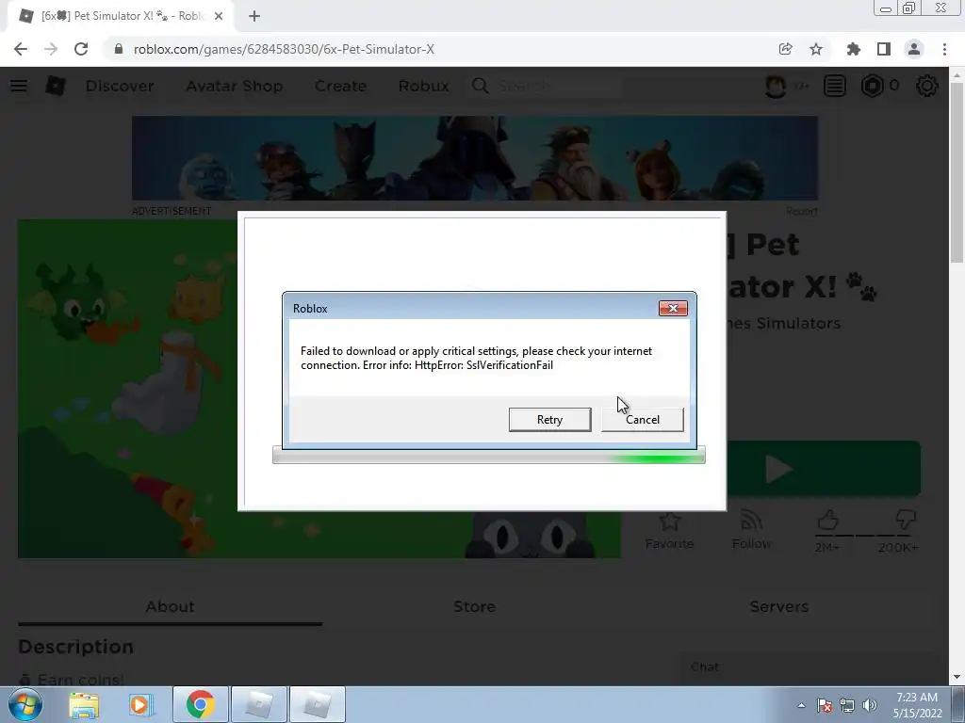This screenshot has height=723, width=965.
Task: Open the Robux menu item
Action: [423, 86]
